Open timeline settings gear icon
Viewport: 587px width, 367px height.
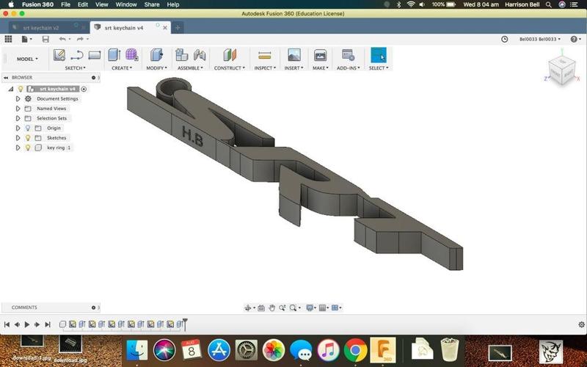[x=581, y=324]
